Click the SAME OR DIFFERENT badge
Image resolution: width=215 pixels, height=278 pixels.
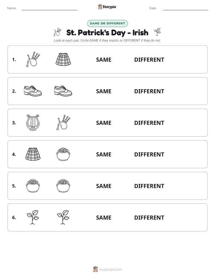click(107, 23)
